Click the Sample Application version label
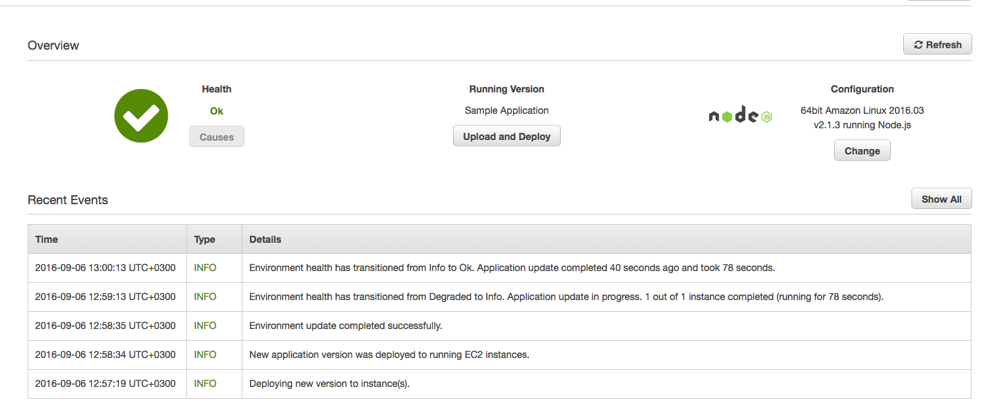Image resolution: width=995 pixels, height=418 pixels. click(507, 110)
